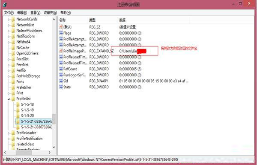257x165 pixels.
Task: Click the REG_BINARY type cell
Action: pos(99,81)
